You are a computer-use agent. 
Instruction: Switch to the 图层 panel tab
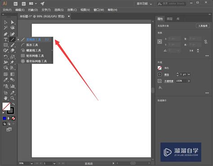(169, 19)
